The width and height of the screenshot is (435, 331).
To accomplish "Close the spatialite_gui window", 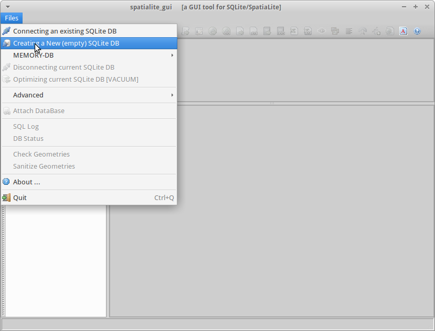I will click(x=427, y=7).
